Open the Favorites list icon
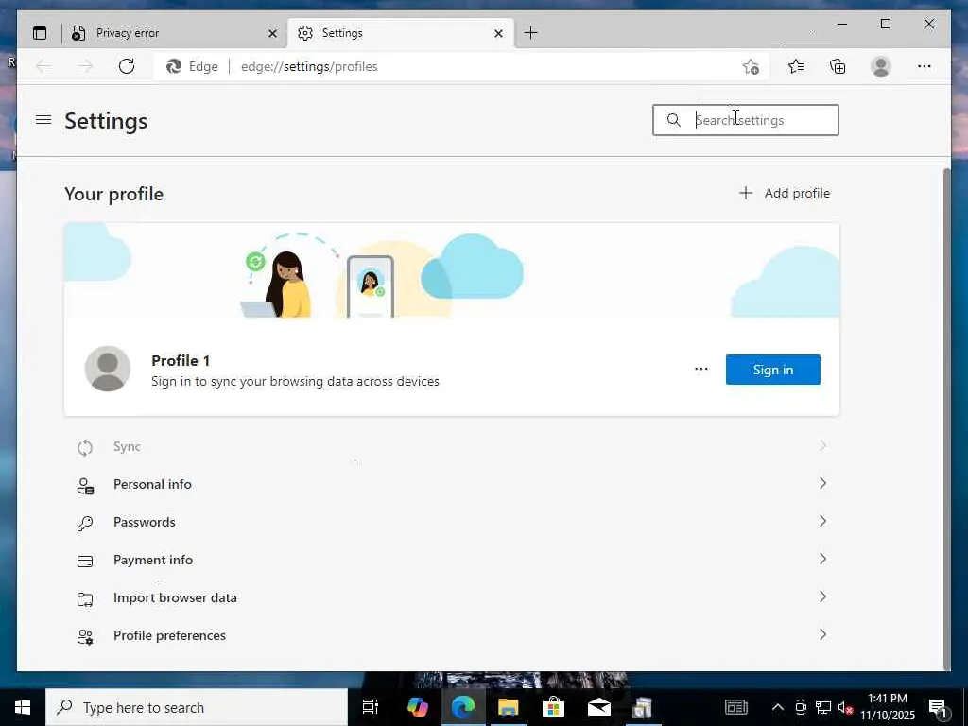 tap(796, 67)
